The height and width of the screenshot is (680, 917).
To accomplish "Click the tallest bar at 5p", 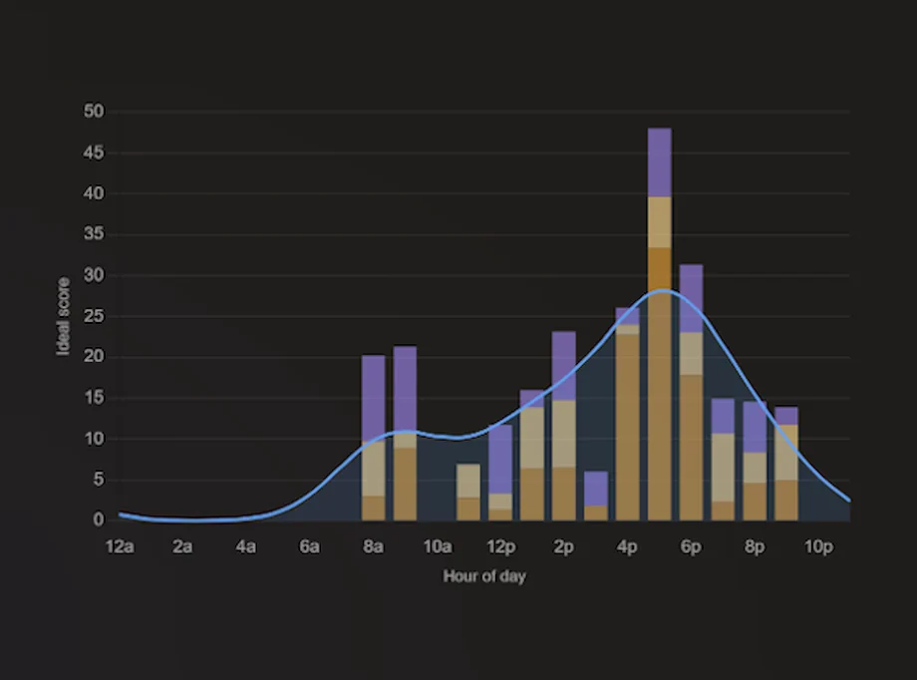I will coord(659,324).
